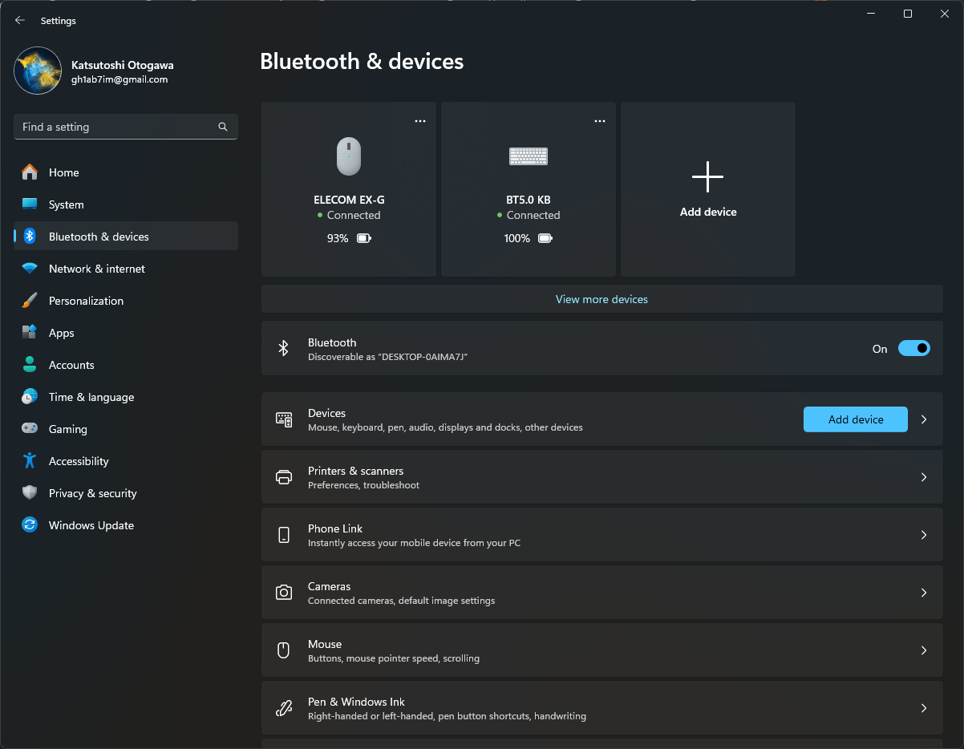Click the Accessibility figure icon
The height and width of the screenshot is (749, 964).
point(30,461)
